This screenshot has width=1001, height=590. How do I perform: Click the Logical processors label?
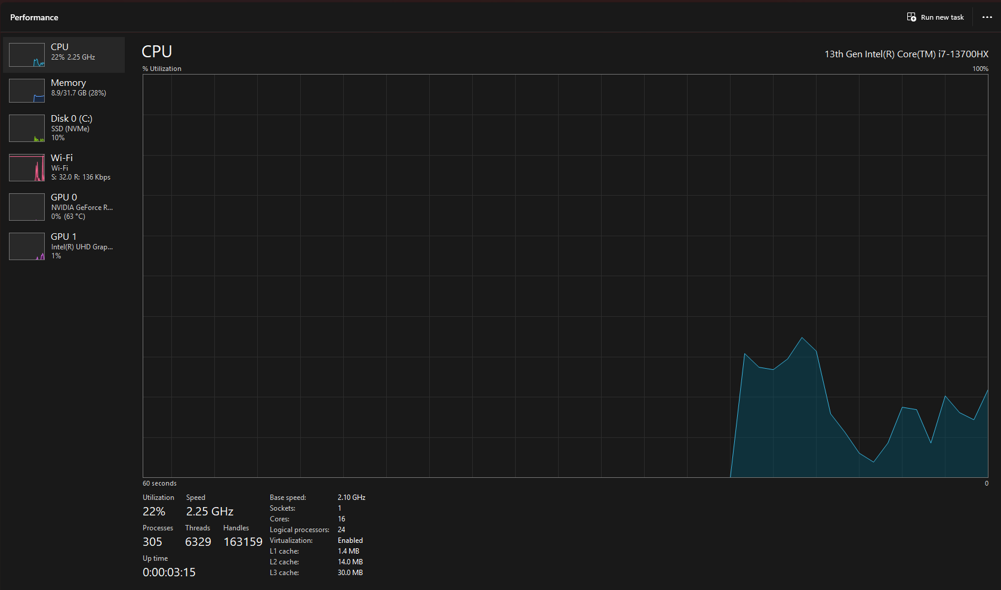tap(300, 530)
